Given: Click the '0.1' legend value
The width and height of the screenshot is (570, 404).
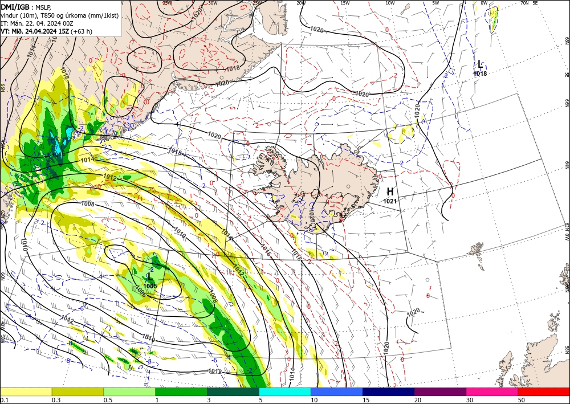Looking at the screenshot, I should coord(4,400).
